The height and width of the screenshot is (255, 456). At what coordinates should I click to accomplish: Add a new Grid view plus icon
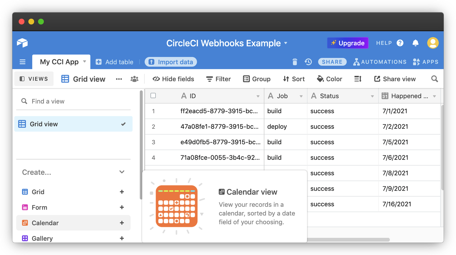[x=122, y=192]
